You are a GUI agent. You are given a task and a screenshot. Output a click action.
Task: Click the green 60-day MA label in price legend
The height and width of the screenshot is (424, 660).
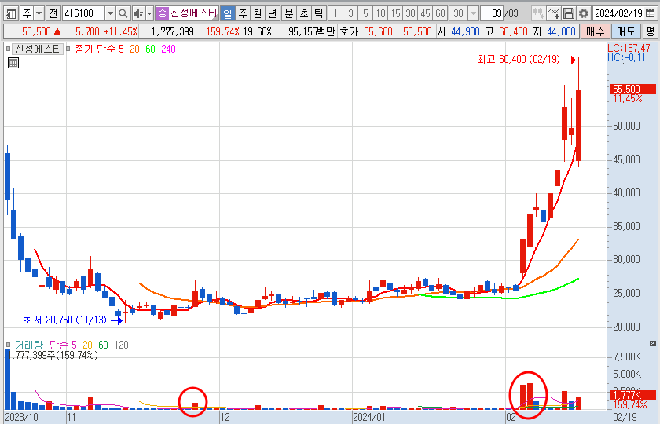coord(150,49)
